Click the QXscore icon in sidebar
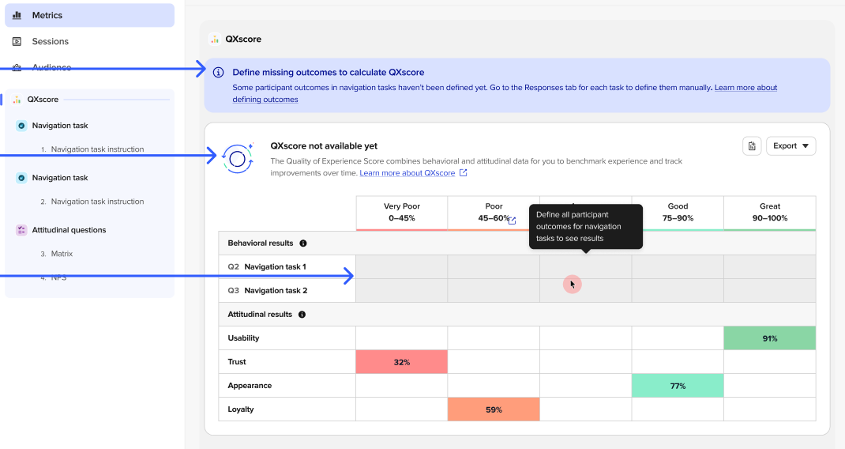This screenshot has width=845, height=449. [17, 100]
